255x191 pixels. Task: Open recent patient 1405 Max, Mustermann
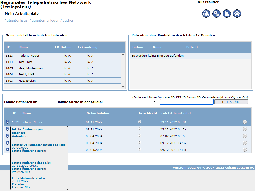coord(62,68)
